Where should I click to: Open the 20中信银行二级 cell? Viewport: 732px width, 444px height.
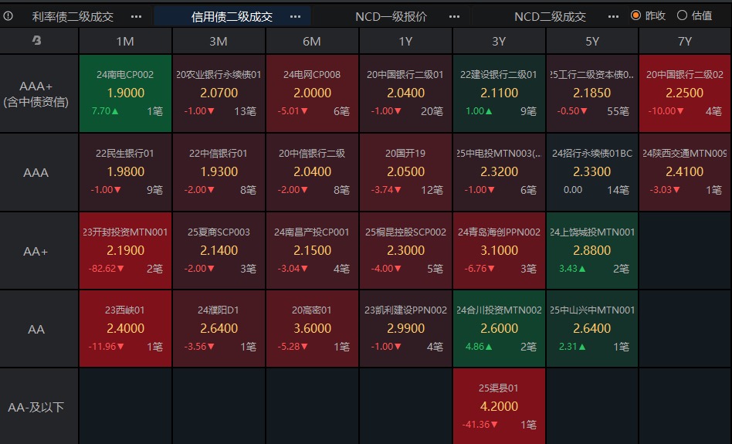[312, 172]
